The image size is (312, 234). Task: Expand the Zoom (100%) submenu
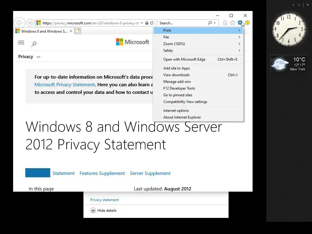point(198,44)
